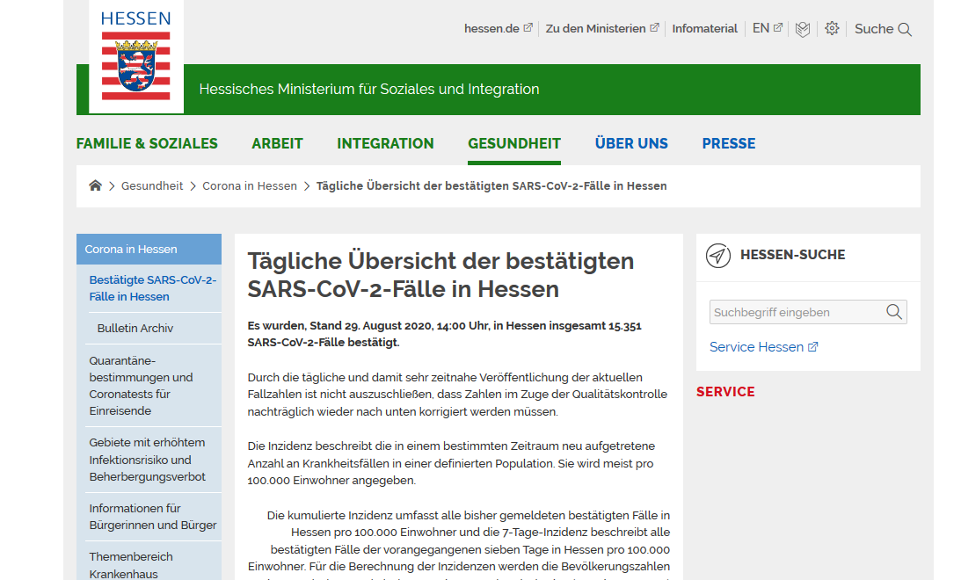Open the Arbeit menu
Image resolution: width=961 pixels, height=580 pixels.
coord(277,143)
